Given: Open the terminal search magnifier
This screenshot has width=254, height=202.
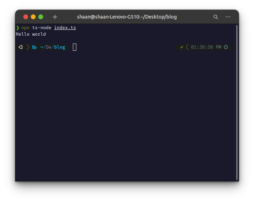Looking at the screenshot, I should pos(216,17).
